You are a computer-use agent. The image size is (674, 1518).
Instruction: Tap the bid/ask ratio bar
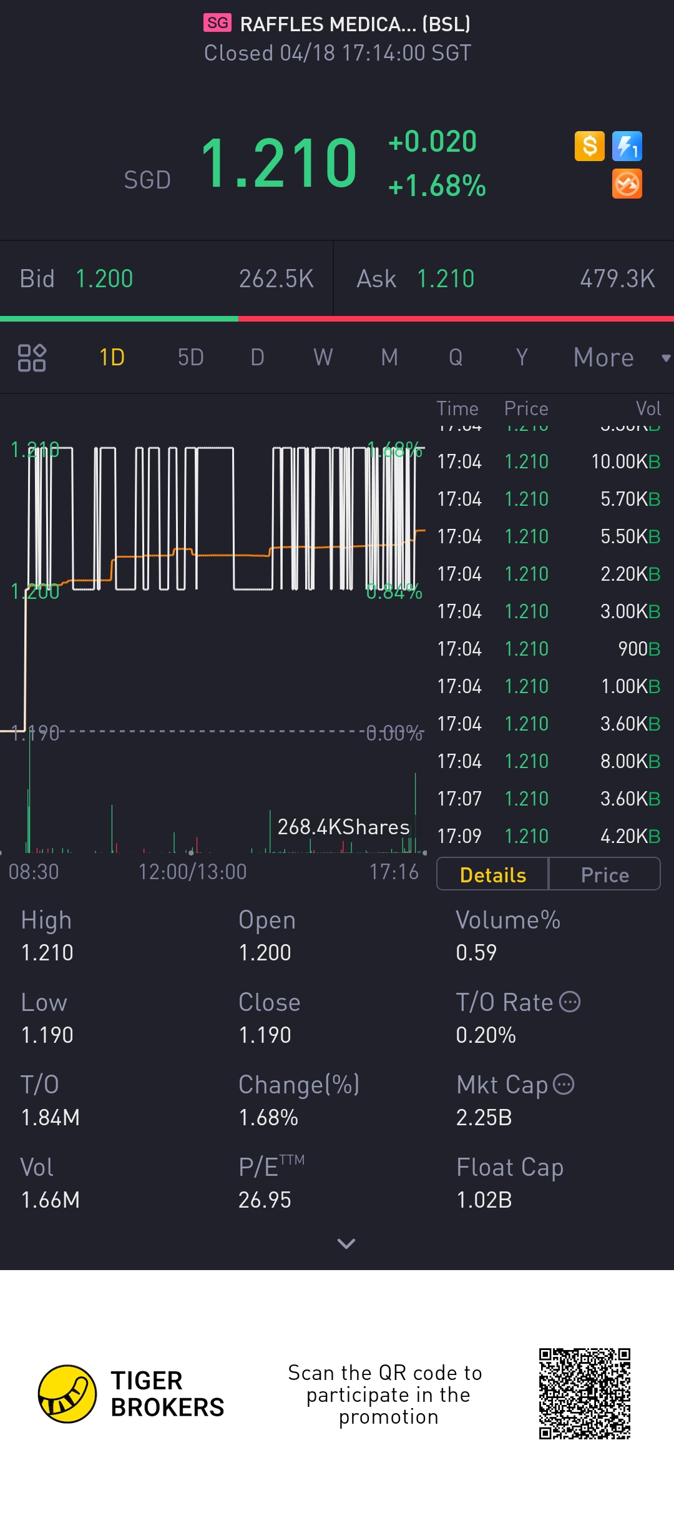point(337,318)
